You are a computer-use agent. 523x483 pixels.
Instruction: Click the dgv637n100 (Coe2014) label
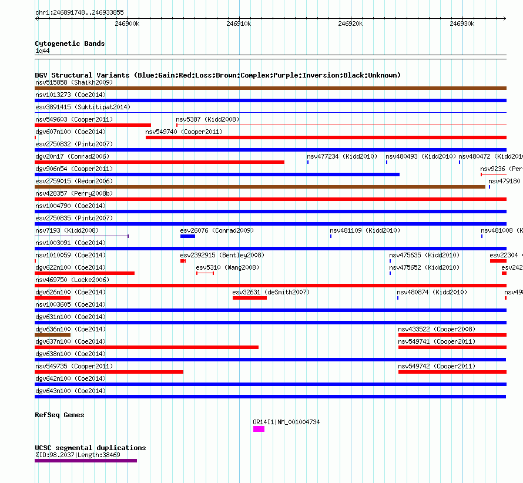[x=71, y=341]
